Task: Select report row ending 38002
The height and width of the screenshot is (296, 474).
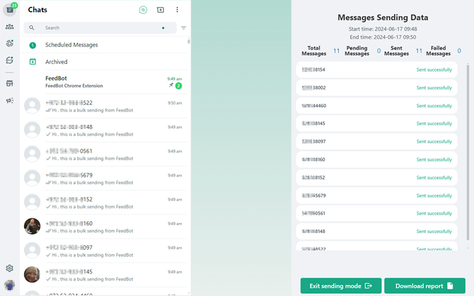Action: click(x=377, y=88)
